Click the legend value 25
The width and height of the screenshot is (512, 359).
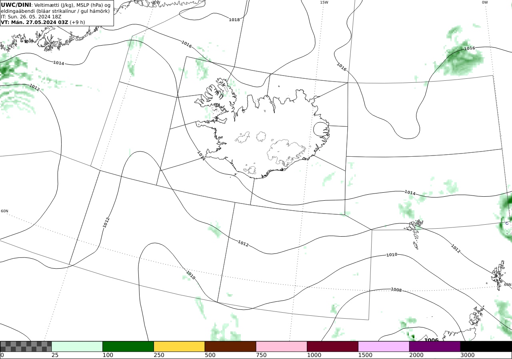pyautogui.click(x=55, y=355)
